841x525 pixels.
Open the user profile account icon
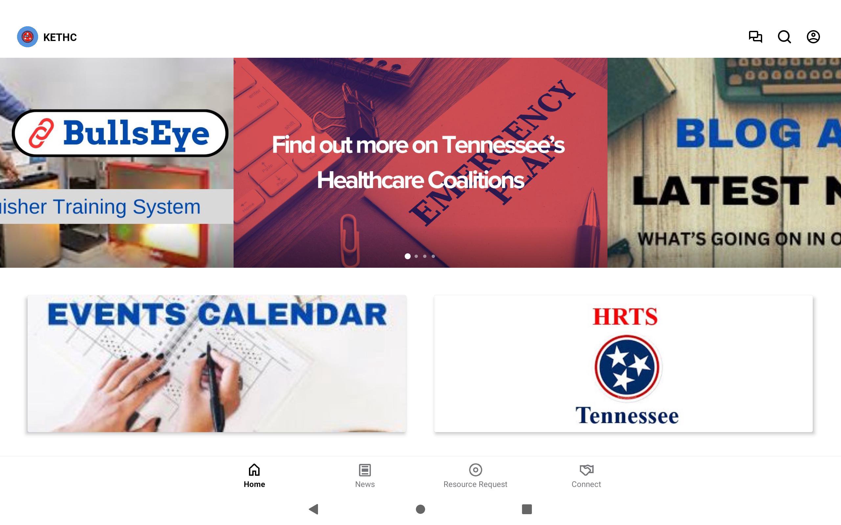pos(813,37)
